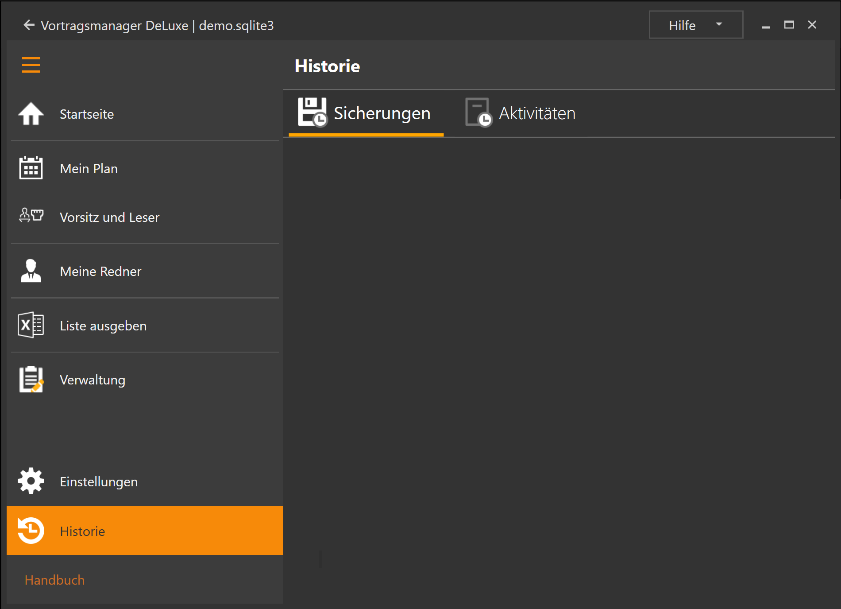841x609 pixels.
Task: Click the Sicherungen floppy disk icon
Action: [x=312, y=112]
